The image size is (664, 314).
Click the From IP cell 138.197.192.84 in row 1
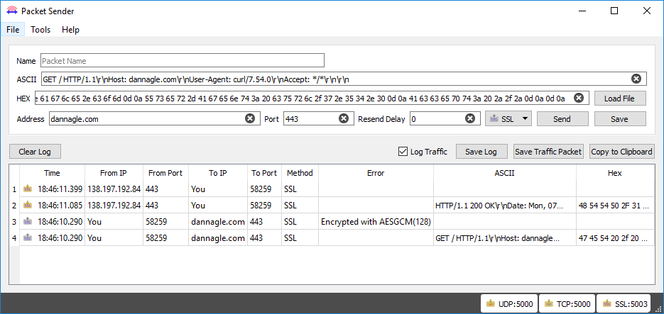(x=114, y=189)
